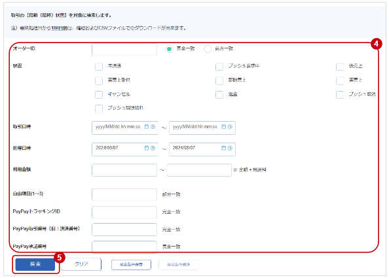Select the 前方一致 radio button
Image resolution: width=389 pixels, height=278 pixels.
[208, 49]
